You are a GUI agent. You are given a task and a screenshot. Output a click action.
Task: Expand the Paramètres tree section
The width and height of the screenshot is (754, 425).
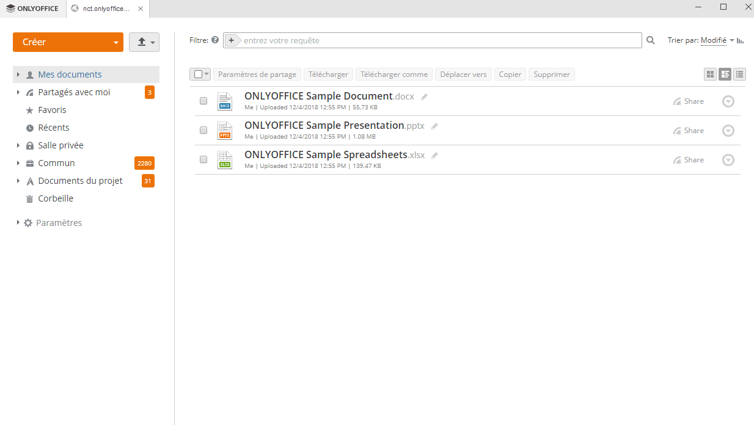click(18, 223)
